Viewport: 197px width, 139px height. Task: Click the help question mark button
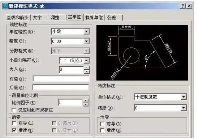click(183, 6)
